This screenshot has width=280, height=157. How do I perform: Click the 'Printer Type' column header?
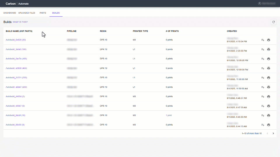coord(140,31)
